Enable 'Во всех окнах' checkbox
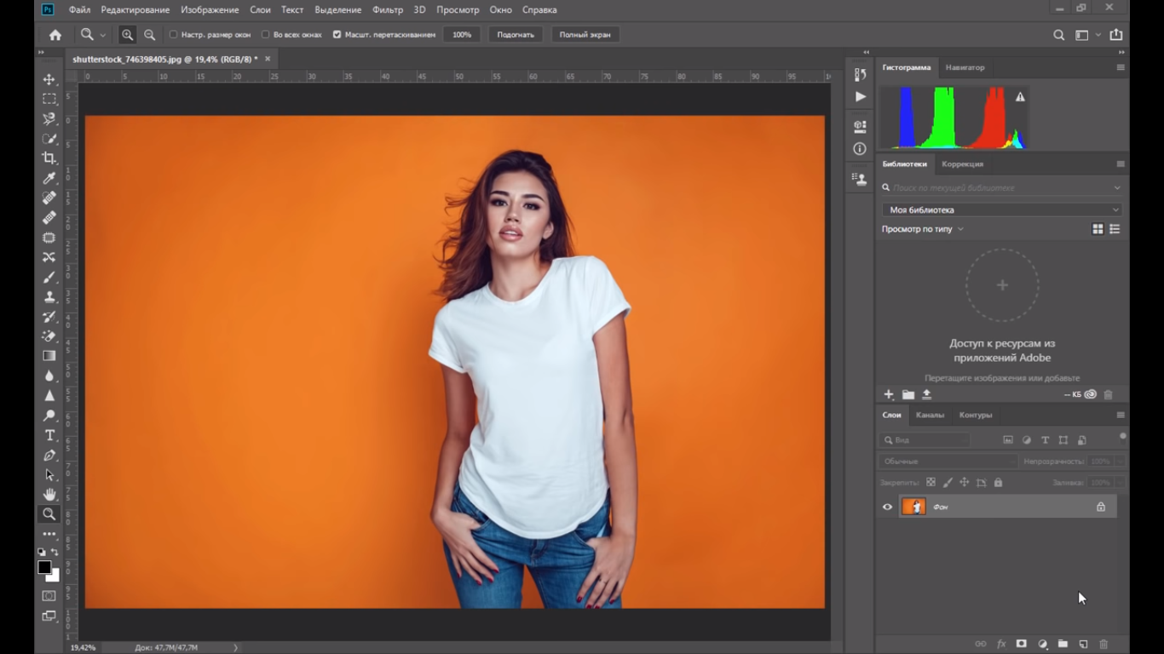The width and height of the screenshot is (1164, 654). (265, 35)
